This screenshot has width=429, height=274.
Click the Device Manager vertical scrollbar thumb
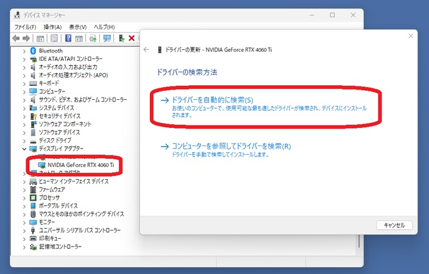tap(359, 241)
